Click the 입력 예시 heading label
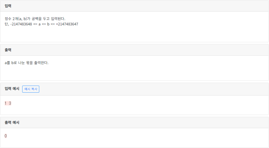The width and height of the screenshot is (269, 148). 12,89
